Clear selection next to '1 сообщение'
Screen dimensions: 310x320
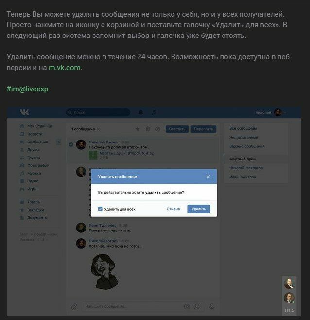98,129
